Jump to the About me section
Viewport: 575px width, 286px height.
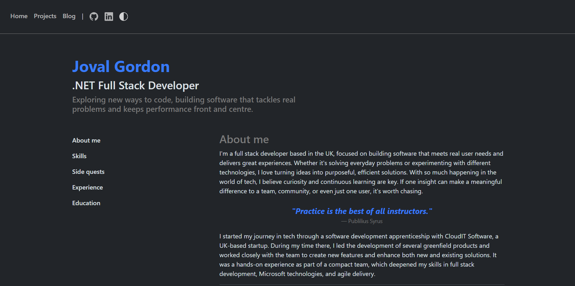click(86, 140)
